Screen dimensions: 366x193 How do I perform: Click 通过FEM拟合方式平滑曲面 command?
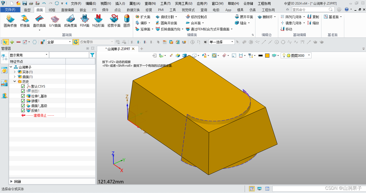pos(208,29)
